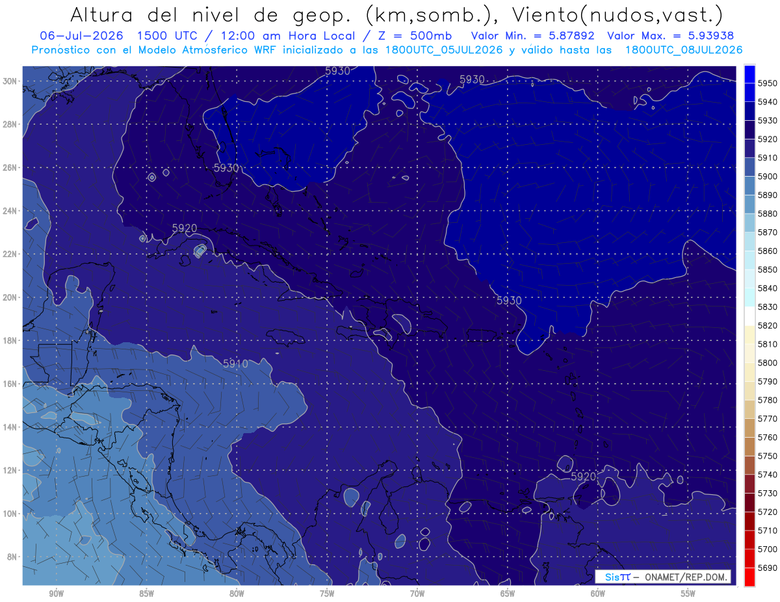Click the "12N" latitude label

(11, 470)
